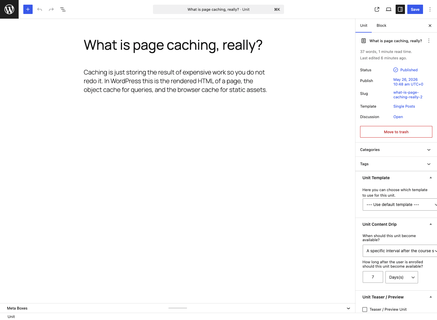Open the Use default template dropdown
437x320 pixels.
tap(400, 205)
